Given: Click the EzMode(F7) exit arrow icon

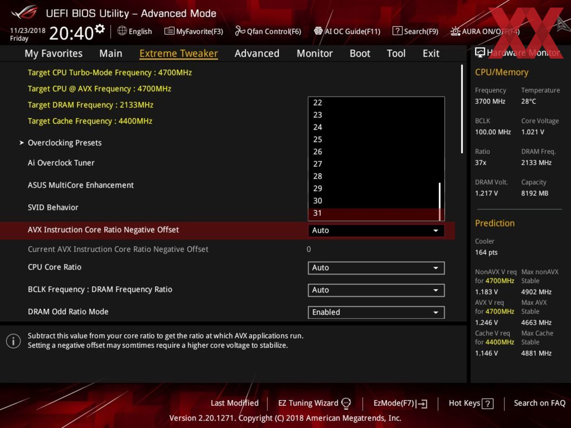Looking at the screenshot, I should (422, 404).
